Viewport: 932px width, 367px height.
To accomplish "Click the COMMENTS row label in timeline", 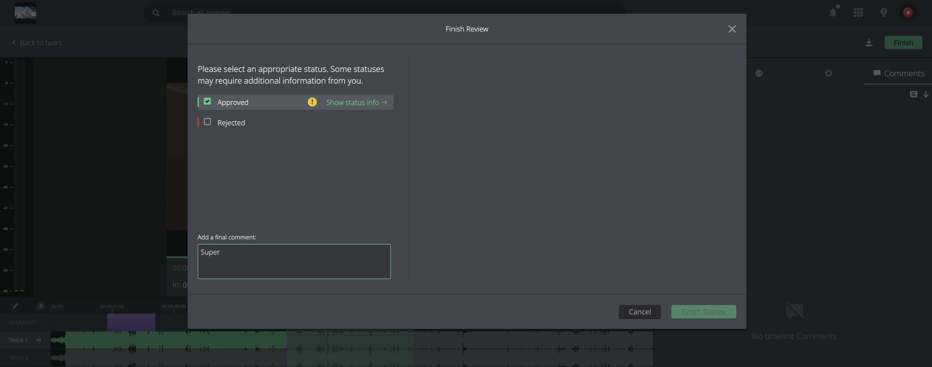I will click(22, 323).
